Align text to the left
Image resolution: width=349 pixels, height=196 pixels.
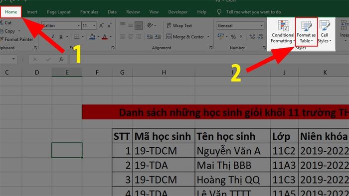point(123,36)
